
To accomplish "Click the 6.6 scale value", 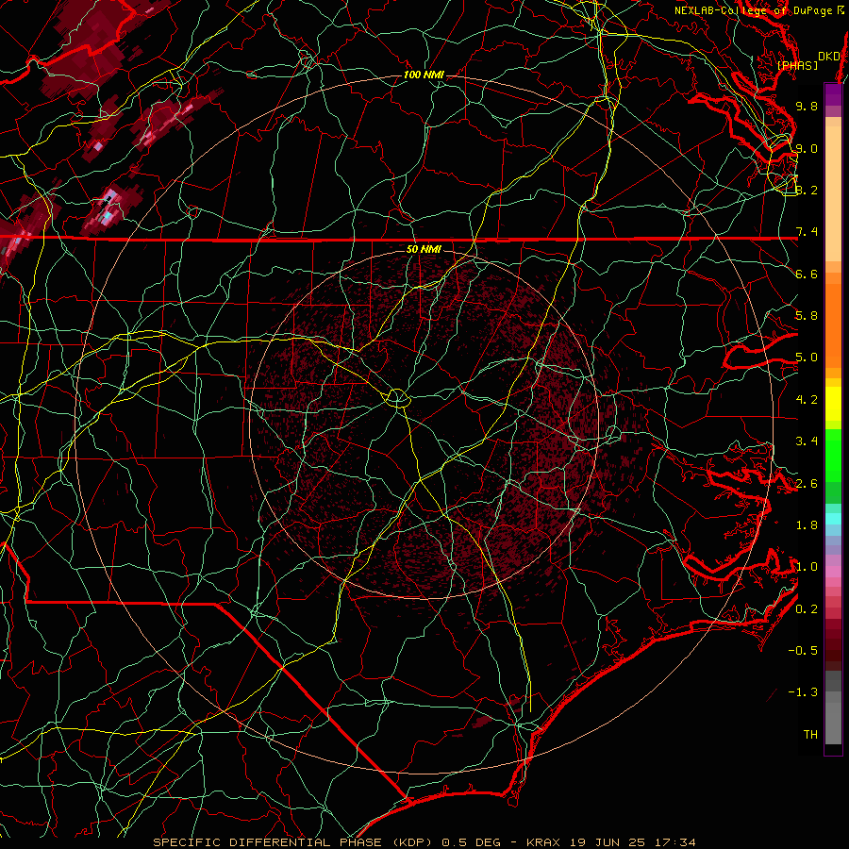I will (807, 274).
